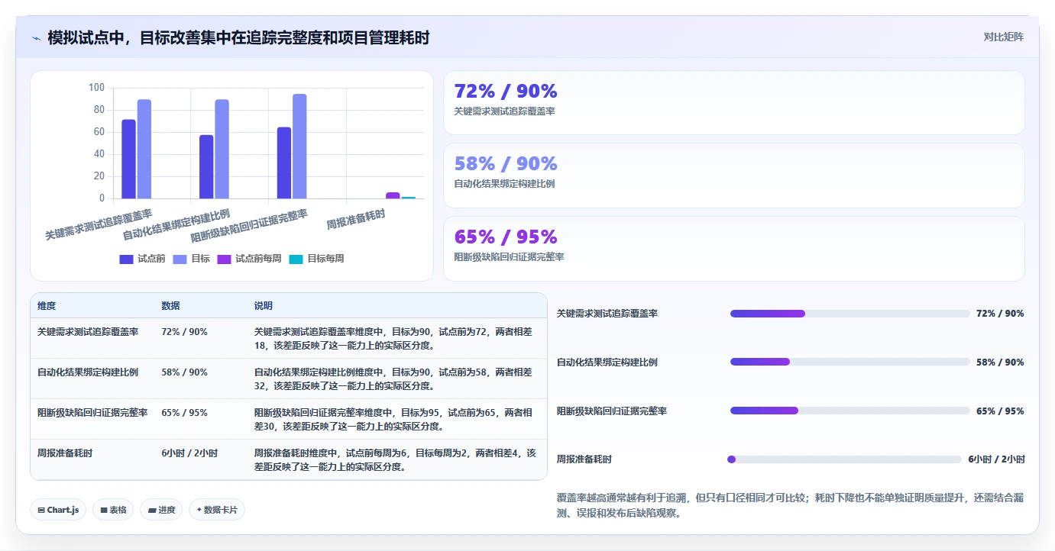Click the 周报准备耗时 progress bar

click(x=844, y=459)
